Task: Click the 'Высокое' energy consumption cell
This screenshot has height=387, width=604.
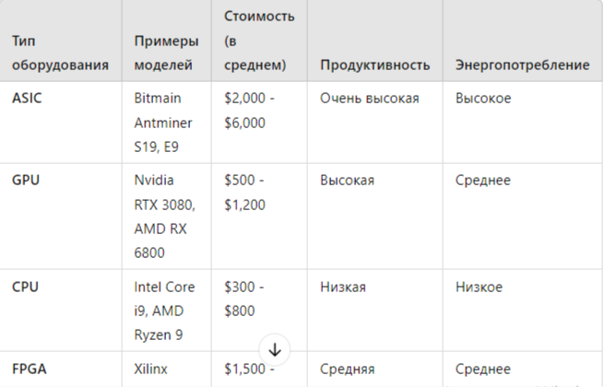Action: point(523,123)
